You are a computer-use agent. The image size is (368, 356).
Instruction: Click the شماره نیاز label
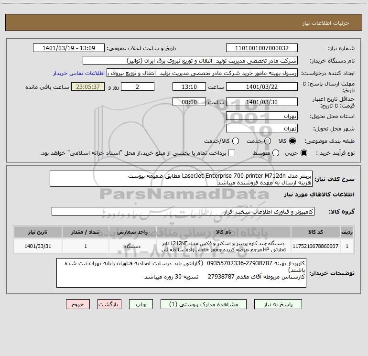coord(341,49)
